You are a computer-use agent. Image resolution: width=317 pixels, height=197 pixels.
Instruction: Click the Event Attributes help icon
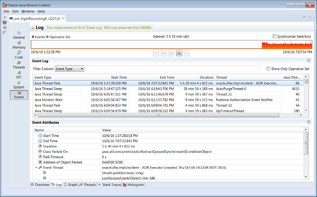308,122
